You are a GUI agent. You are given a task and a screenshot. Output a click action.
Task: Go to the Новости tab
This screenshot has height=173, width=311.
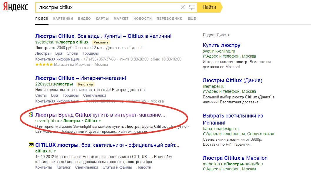pyautogui.click(x=143, y=19)
